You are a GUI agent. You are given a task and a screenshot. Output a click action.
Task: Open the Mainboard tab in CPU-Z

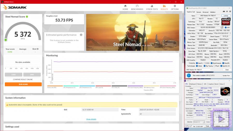click(193, 84)
